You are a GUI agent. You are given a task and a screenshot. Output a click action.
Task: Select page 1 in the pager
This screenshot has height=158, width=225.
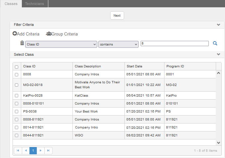(x=33, y=150)
